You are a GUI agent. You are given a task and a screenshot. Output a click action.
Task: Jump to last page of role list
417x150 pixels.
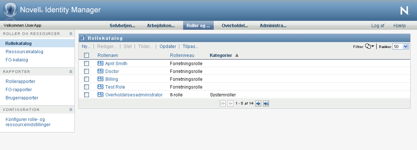(266, 103)
